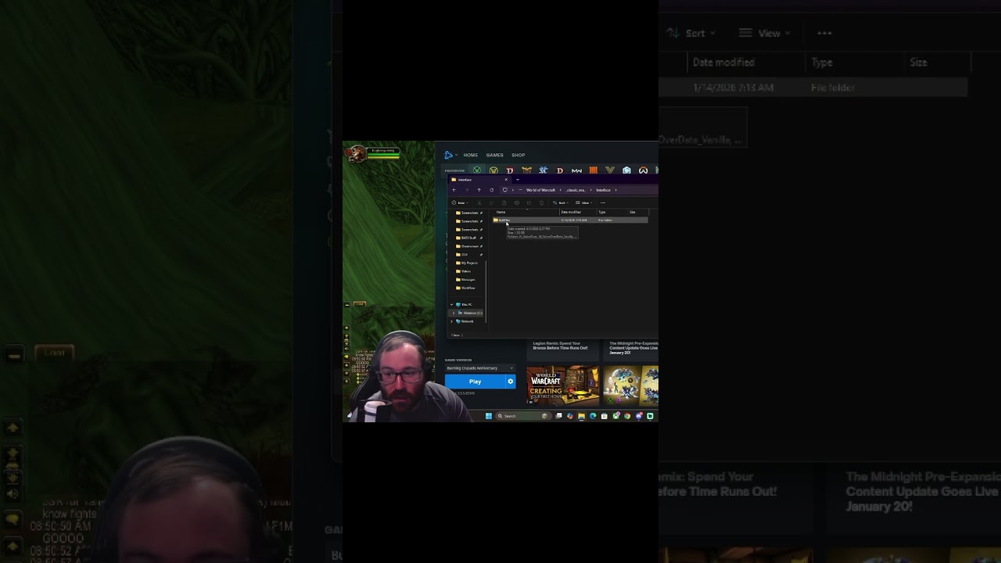Open Google Chrome from the taskbar

point(627,416)
